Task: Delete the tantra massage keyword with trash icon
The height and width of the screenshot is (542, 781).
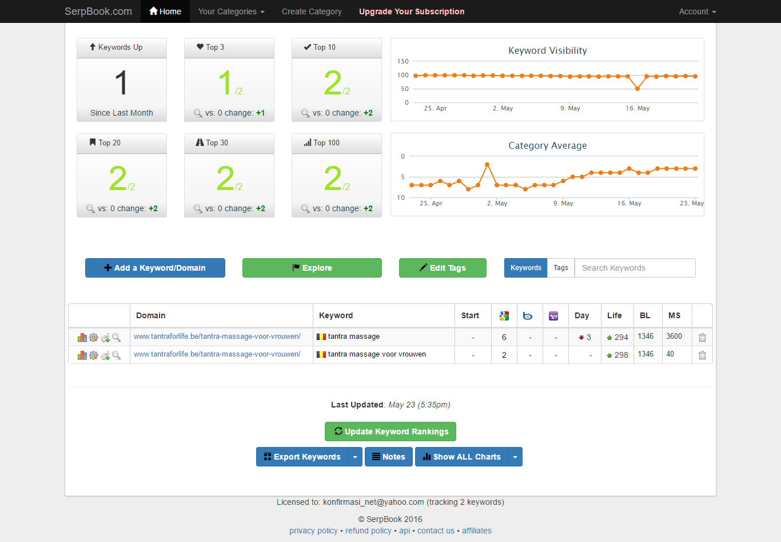Action: 702,338
